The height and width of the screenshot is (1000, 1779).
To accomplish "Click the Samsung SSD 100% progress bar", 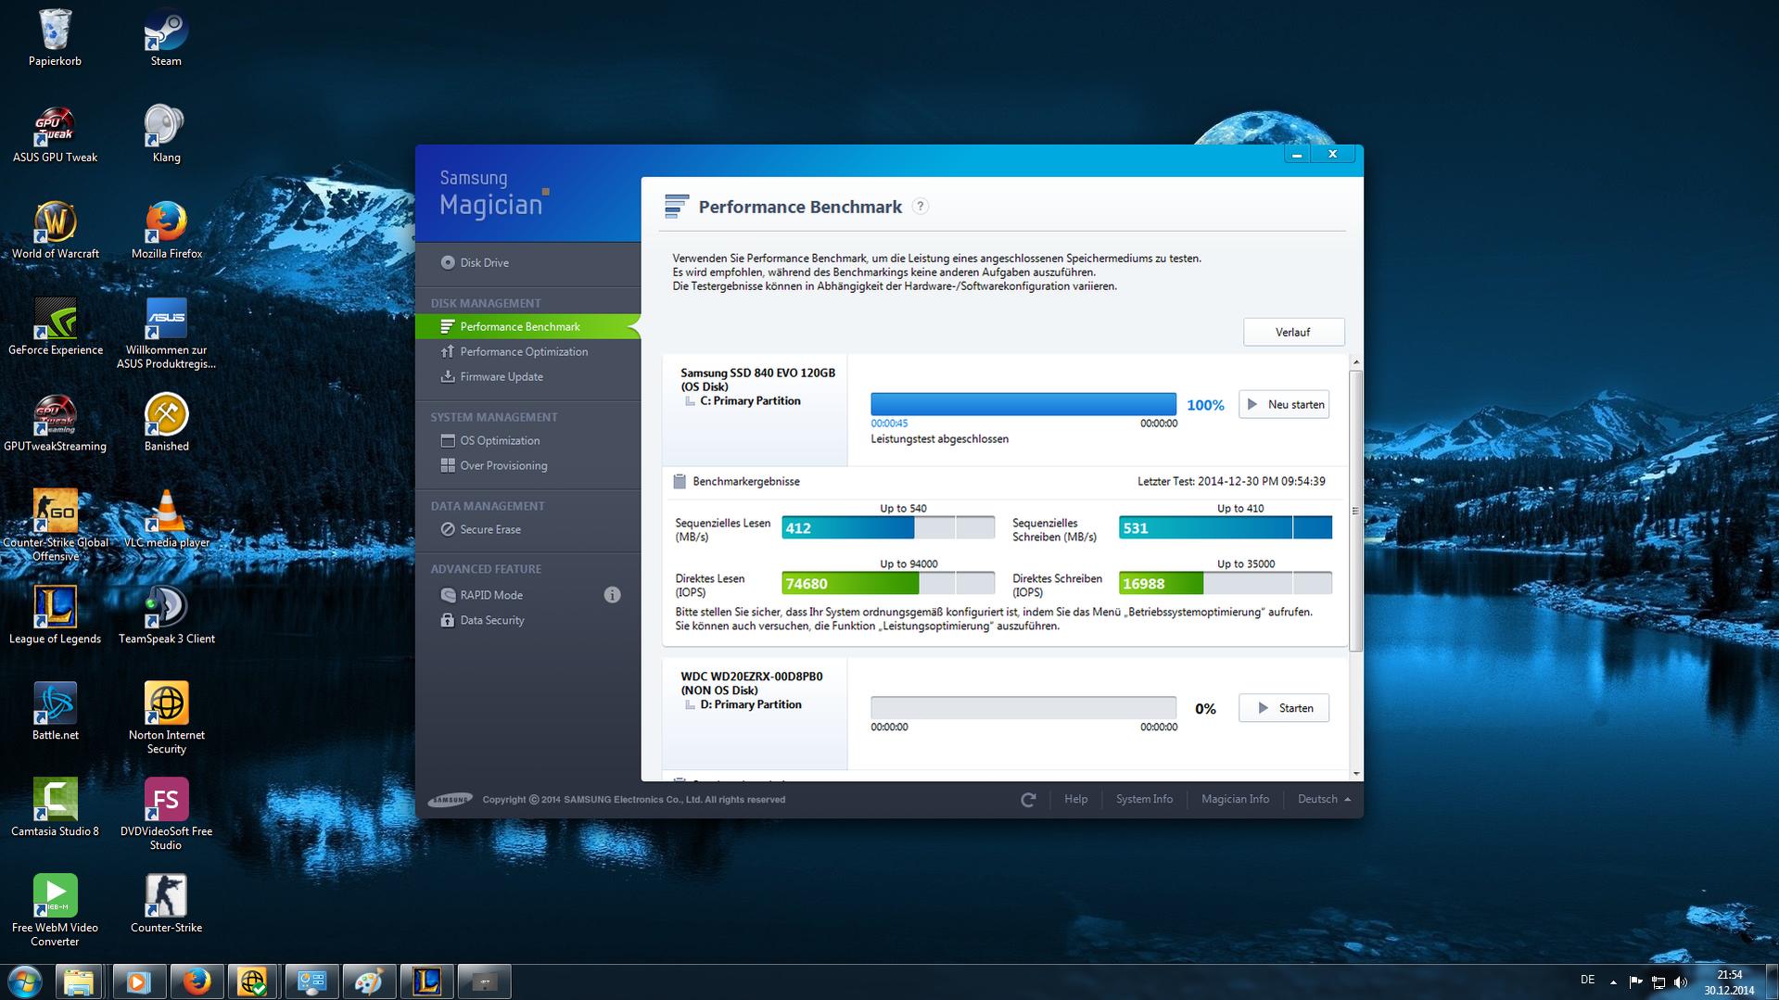I will [1023, 404].
